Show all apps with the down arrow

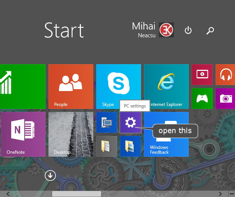coord(50,175)
